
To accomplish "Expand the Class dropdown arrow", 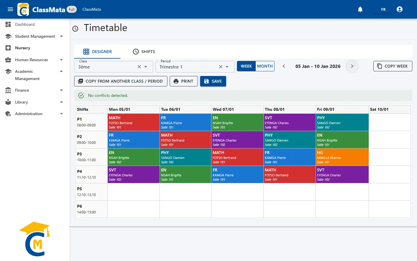I will (146, 67).
